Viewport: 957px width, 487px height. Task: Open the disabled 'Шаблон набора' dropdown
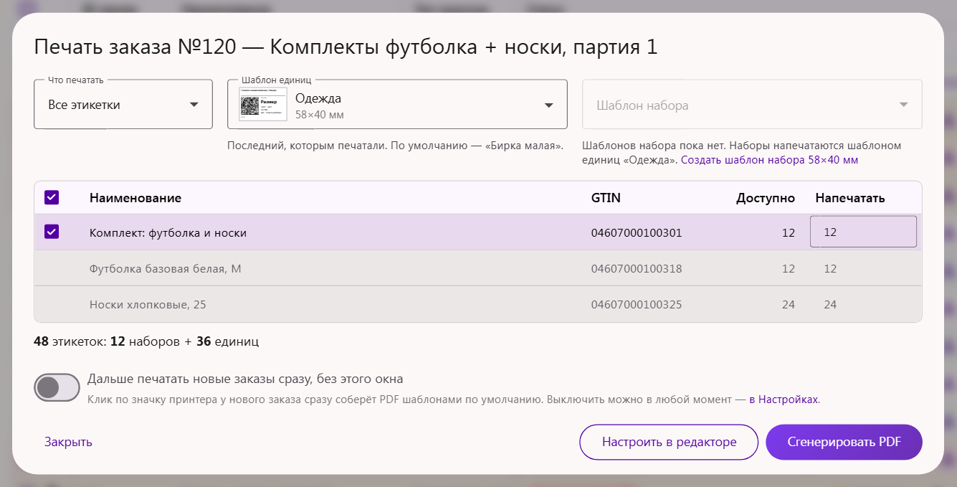coord(752,105)
